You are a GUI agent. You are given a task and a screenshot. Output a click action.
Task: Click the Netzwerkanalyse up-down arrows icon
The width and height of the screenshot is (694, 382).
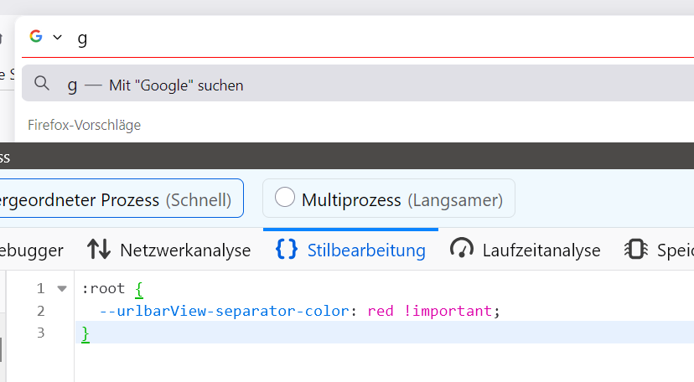pyautogui.click(x=99, y=250)
